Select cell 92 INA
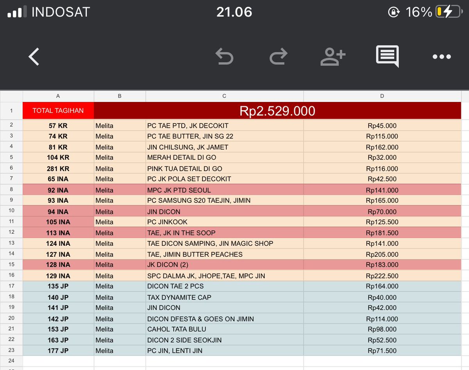 (x=58, y=190)
